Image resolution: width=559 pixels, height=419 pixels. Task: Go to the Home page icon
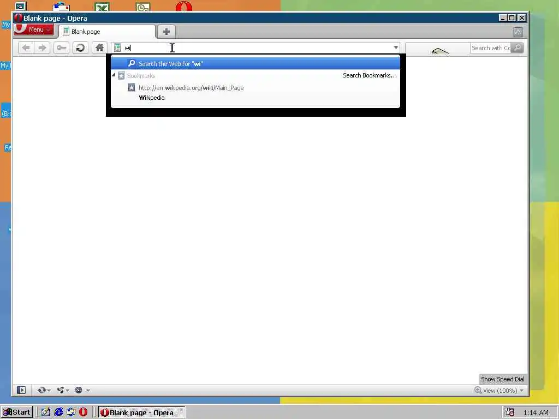[x=99, y=48]
